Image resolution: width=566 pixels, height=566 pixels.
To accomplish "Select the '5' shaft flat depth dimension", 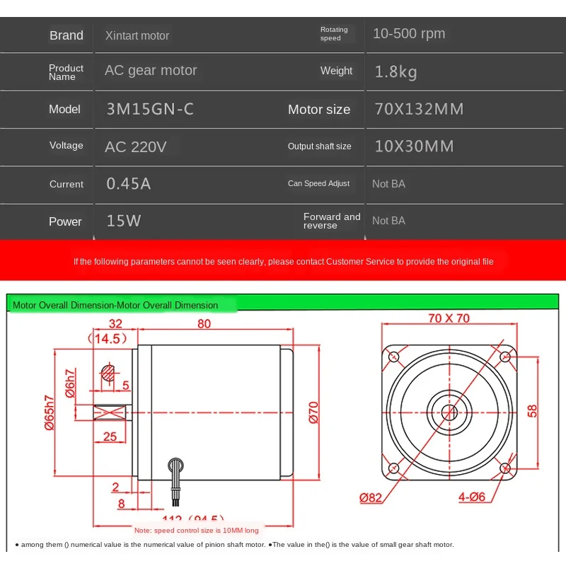I will (126, 385).
